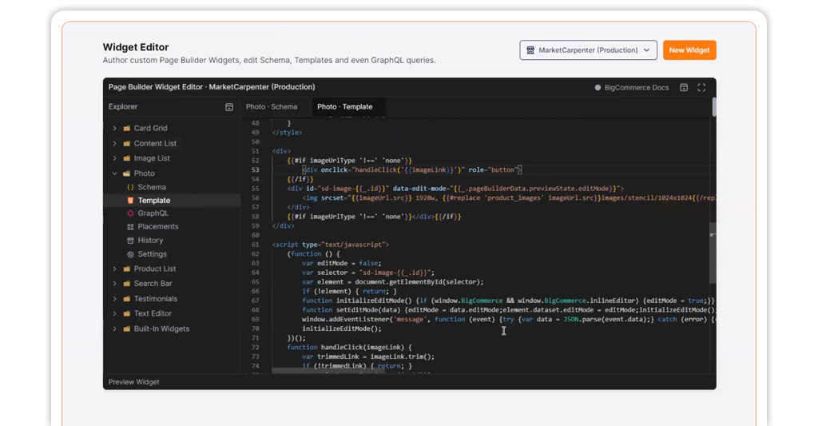Click the '</style>' closing tag on line 49
The width and height of the screenshot is (818, 426).
[287, 133]
